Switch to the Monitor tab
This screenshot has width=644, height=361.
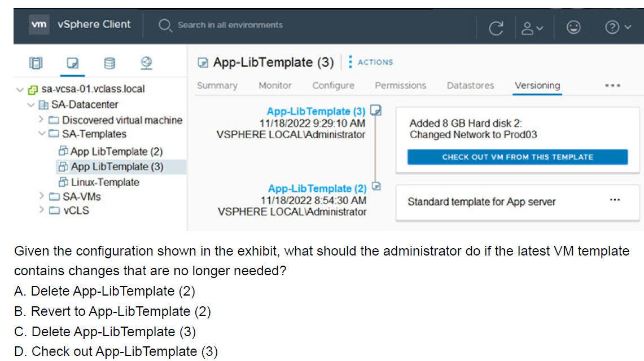click(274, 86)
